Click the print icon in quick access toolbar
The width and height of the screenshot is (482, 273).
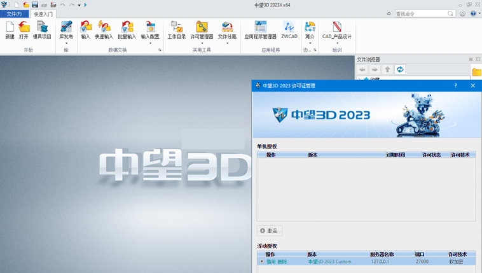point(44,4)
